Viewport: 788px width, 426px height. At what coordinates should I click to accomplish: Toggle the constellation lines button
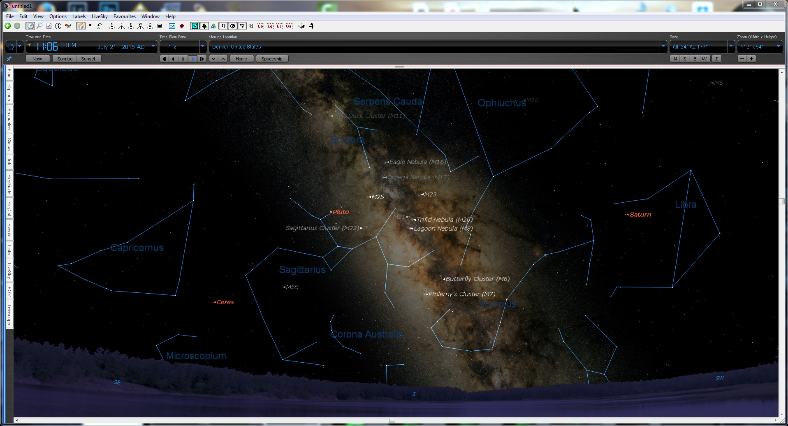tap(242, 26)
